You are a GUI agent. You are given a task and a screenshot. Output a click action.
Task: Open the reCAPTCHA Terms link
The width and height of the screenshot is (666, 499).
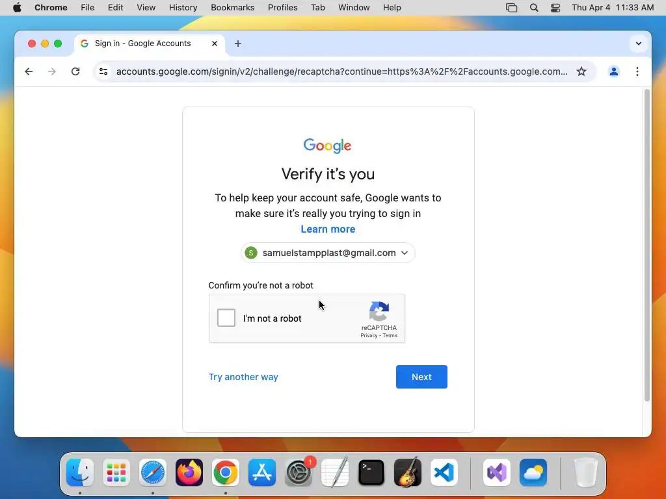pyautogui.click(x=390, y=336)
